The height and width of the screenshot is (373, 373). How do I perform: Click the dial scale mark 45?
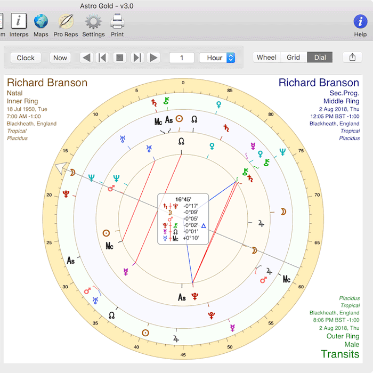click(183, 355)
